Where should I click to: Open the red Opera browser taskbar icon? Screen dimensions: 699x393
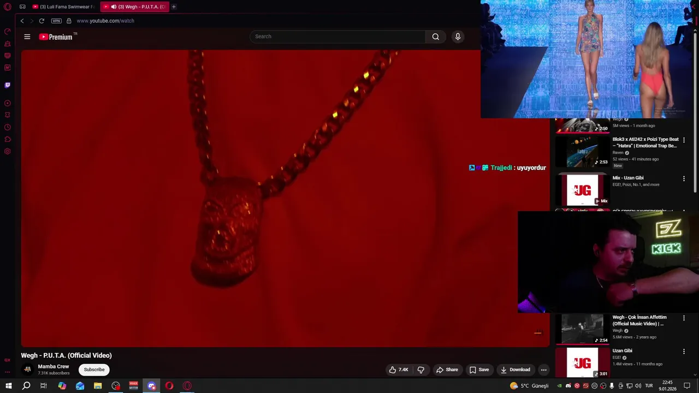(x=169, y=386)
